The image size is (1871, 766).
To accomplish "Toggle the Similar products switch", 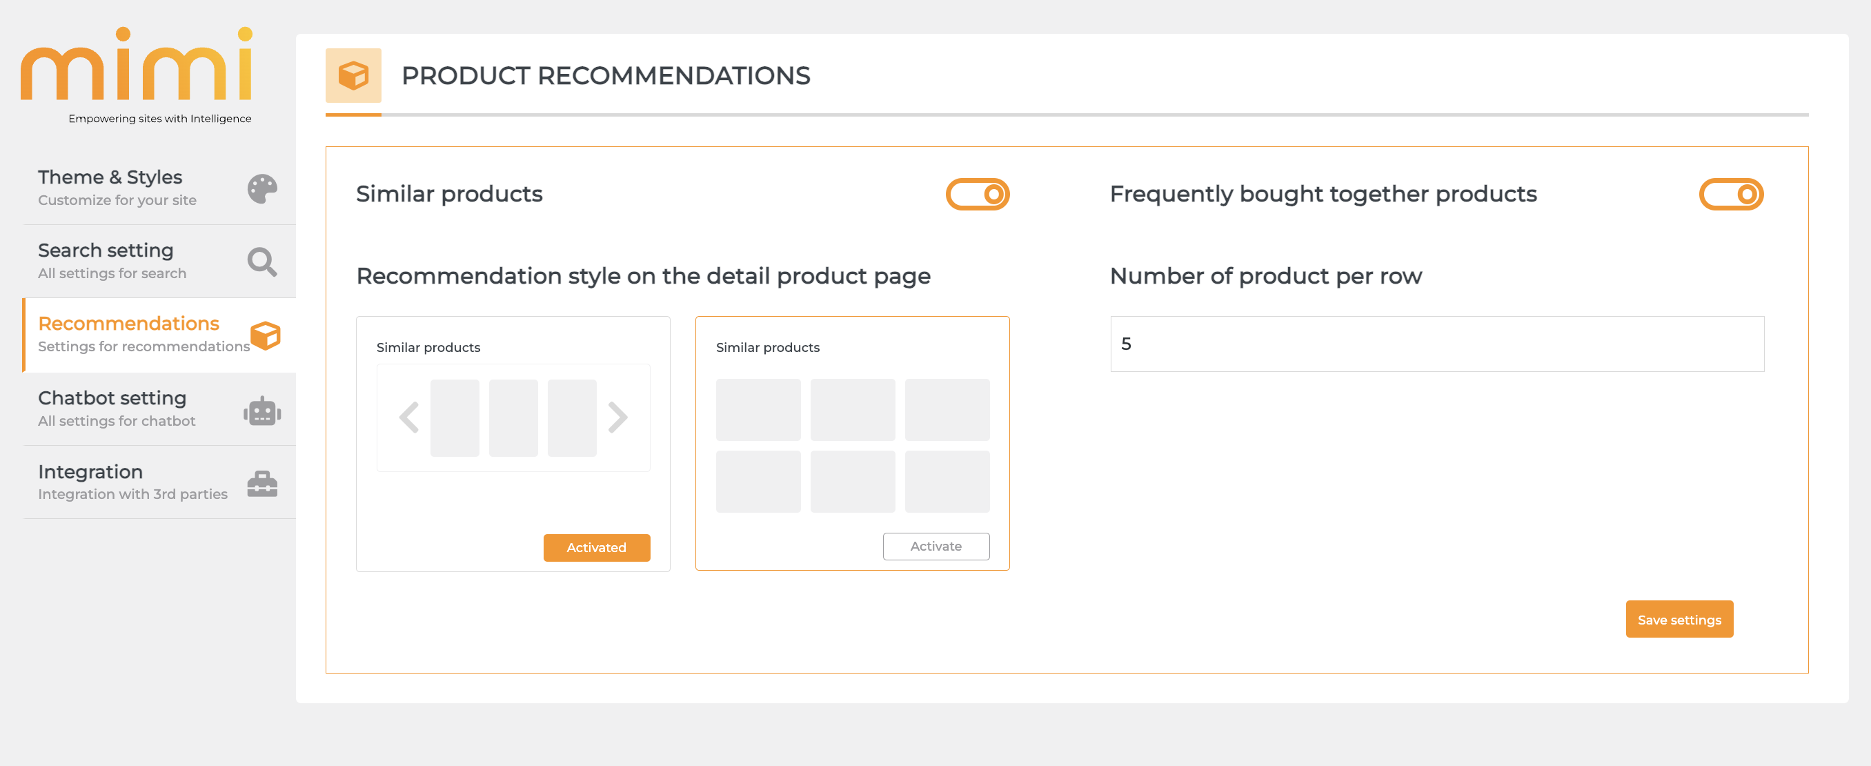I will [x=977, y=194].
